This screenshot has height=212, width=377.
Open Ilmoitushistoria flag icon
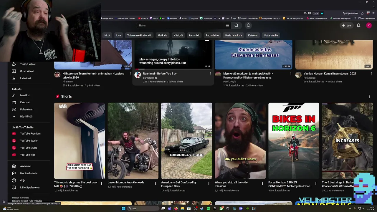coord(14,173)
